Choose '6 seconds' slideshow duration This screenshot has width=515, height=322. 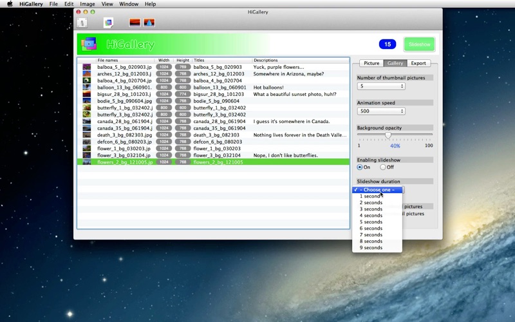[x=377, y=229]
